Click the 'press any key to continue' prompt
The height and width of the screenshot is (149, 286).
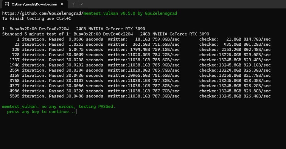(x=41, y=112)
